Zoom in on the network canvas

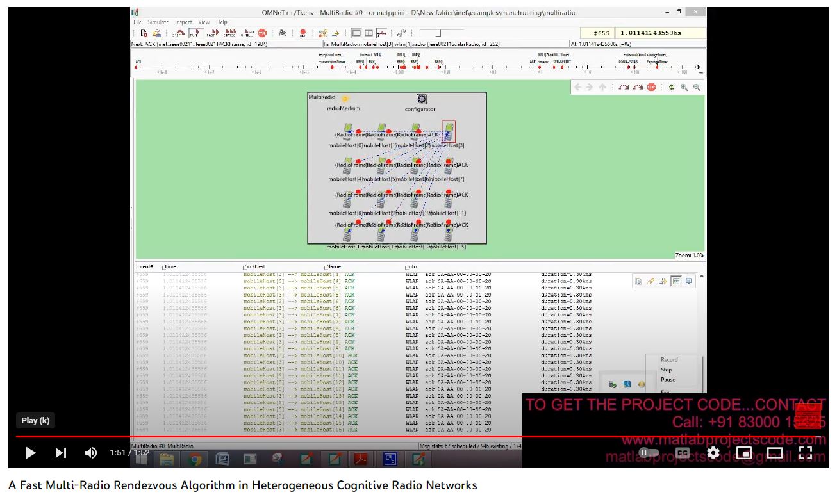[684, 87]
